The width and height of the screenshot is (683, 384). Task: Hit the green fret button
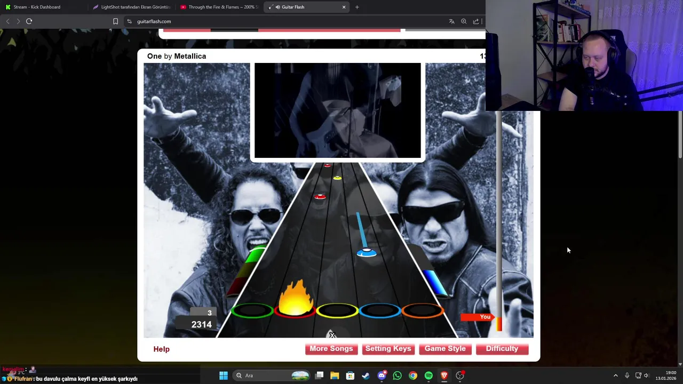point(252,310)
